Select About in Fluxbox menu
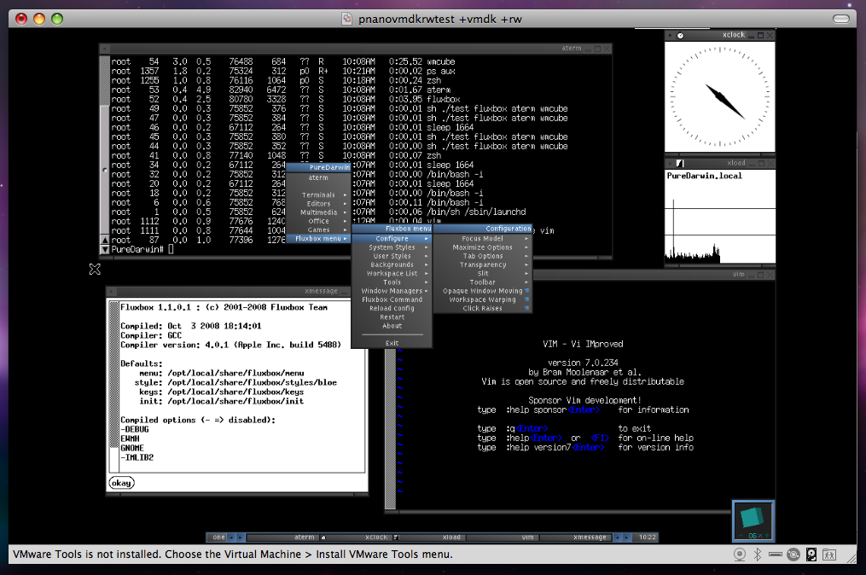Screen dimensions: 866x575 point(392,326)
